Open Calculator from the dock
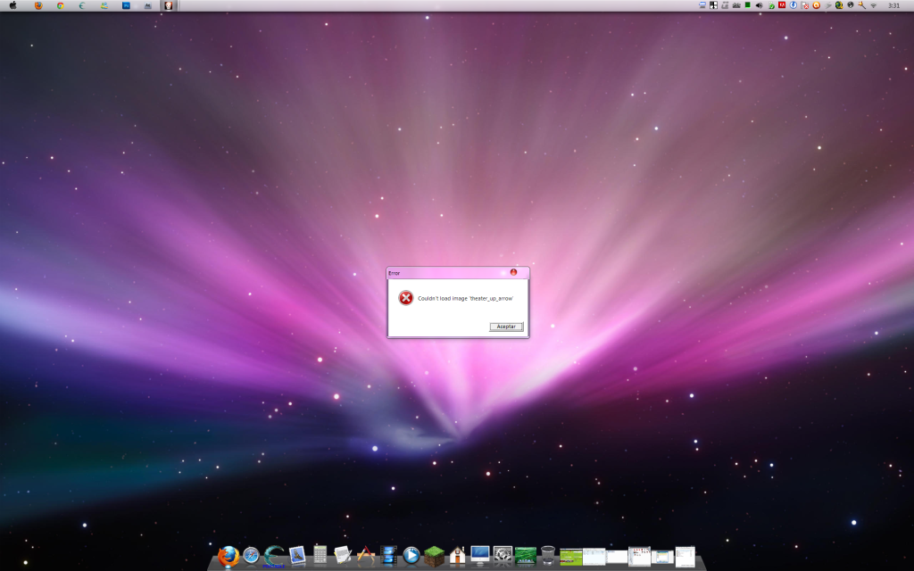The width and height of the screenshot is (914, 571). click(320, 555)
